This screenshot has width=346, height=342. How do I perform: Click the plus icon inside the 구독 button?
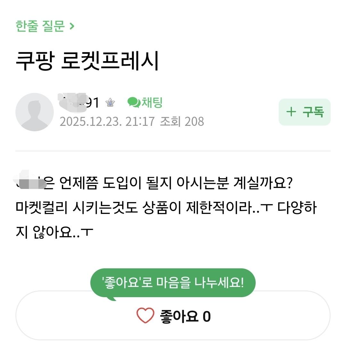click(291, 112)
